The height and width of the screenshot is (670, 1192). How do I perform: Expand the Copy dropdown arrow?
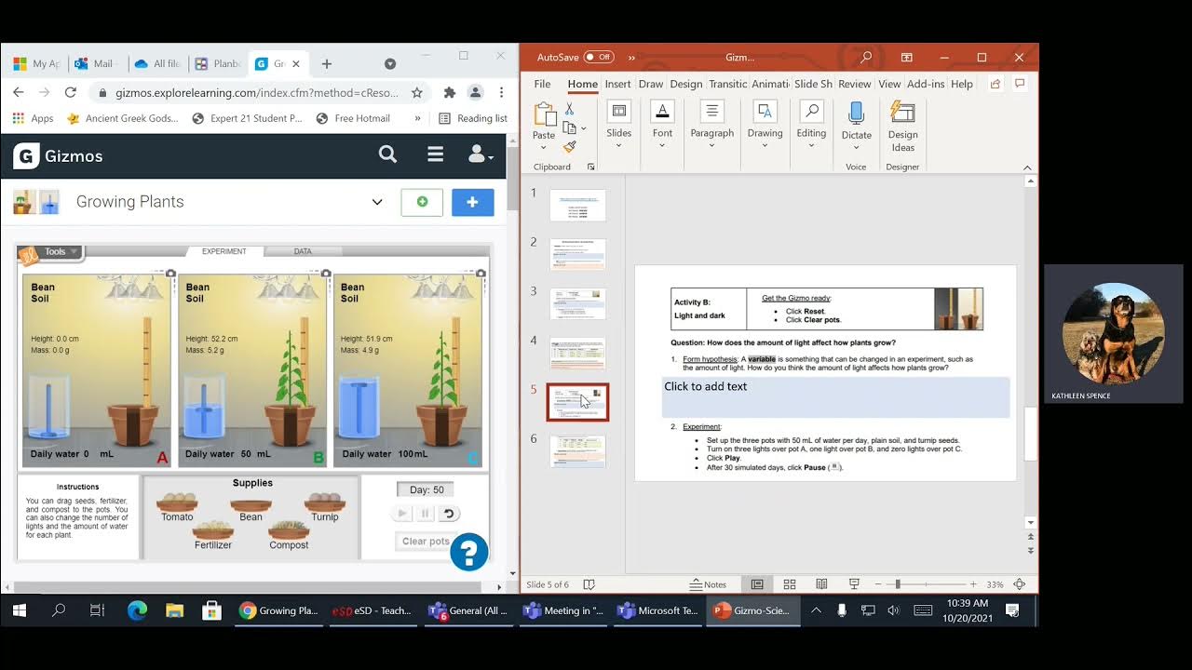click(584, 127)
